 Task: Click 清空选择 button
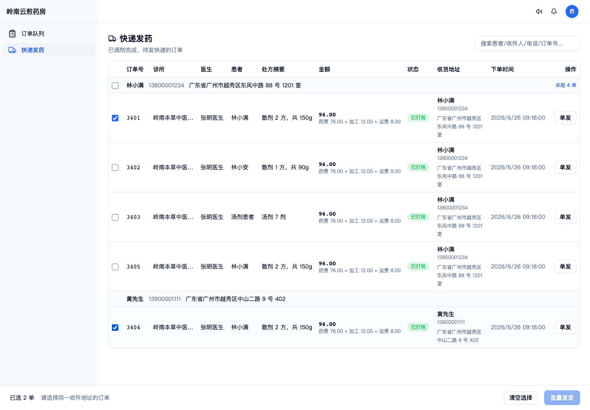tap(521, 398)
